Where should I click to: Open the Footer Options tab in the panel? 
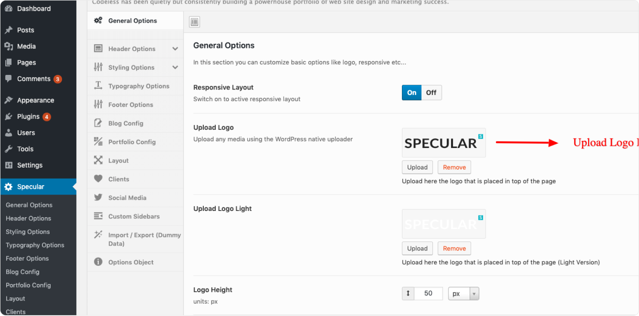pos(131,105)
